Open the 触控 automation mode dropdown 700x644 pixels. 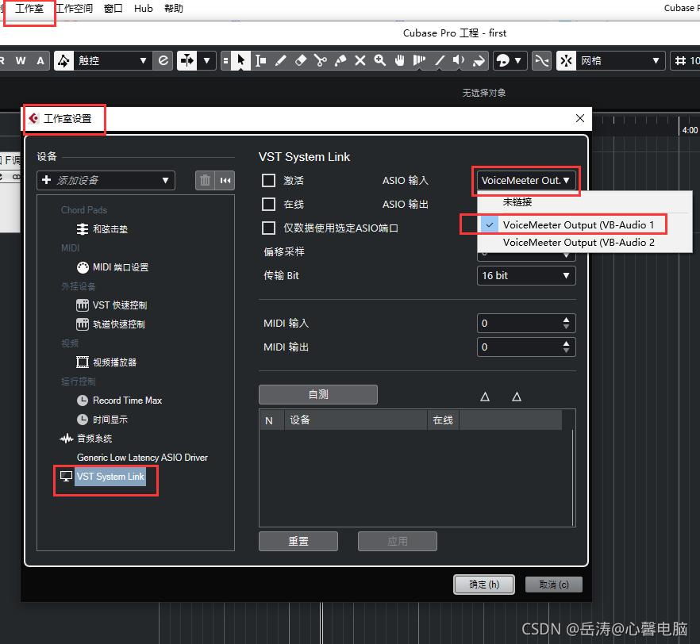coord(113,60)
